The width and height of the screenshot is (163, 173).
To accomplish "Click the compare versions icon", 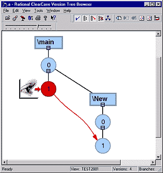I will [x=141, y=18].
